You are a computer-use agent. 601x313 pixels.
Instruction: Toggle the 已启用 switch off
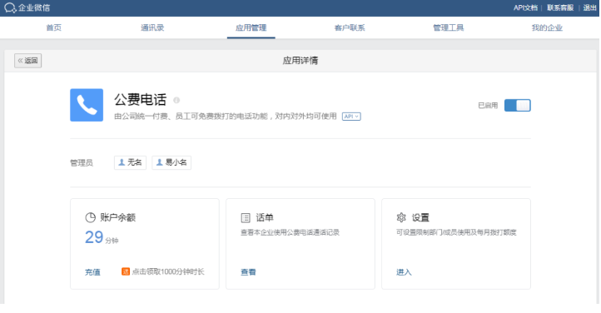coord(518,106)
